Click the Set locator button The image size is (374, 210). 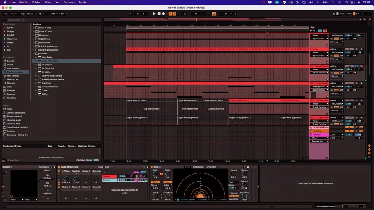click(x=312, y=28)
